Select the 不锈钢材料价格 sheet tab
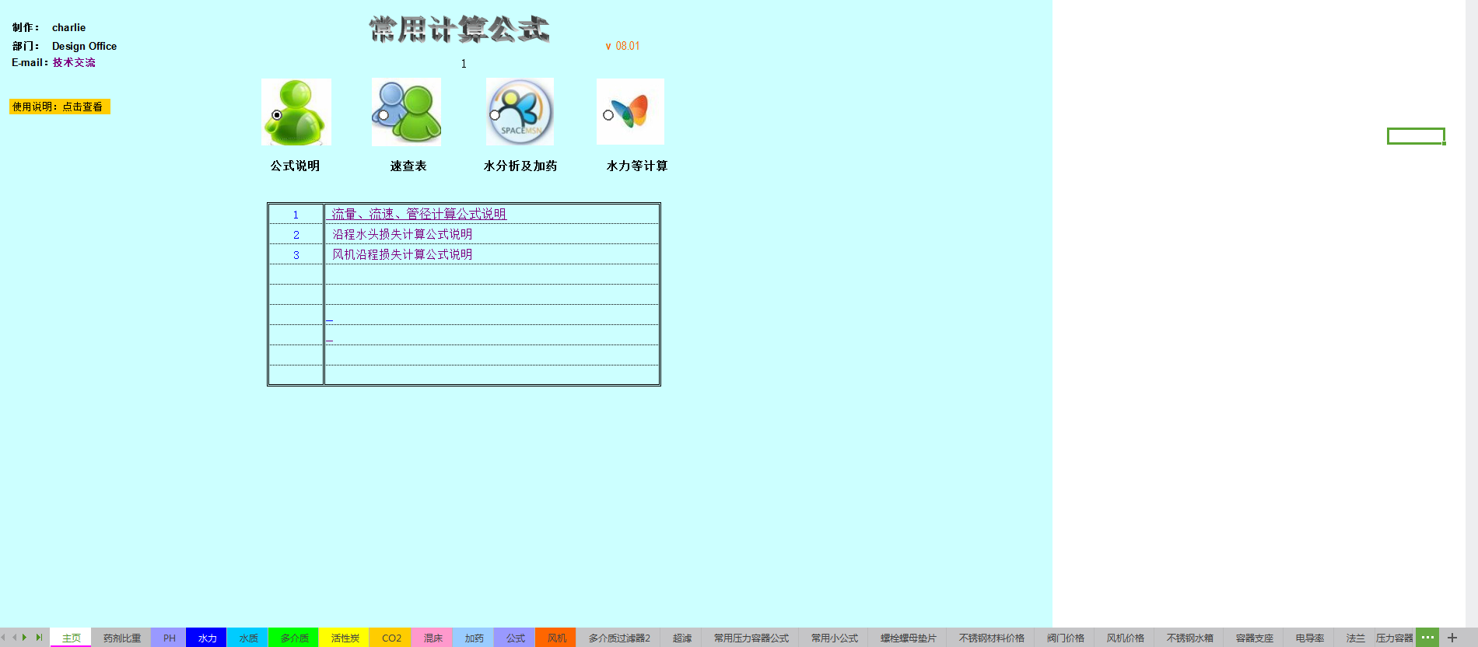The image size is (1478, 647). tap(991, 638)
